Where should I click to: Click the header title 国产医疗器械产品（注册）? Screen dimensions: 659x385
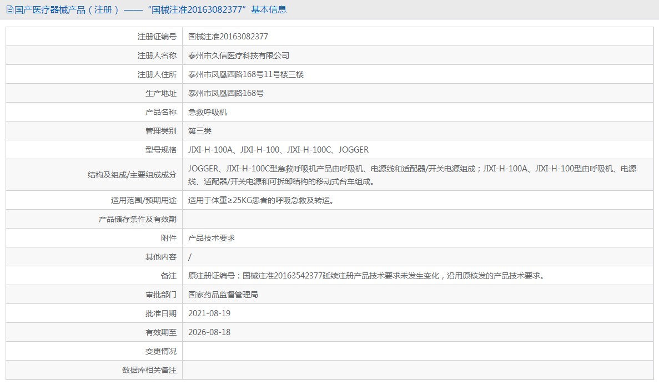(x=67, y=9)
